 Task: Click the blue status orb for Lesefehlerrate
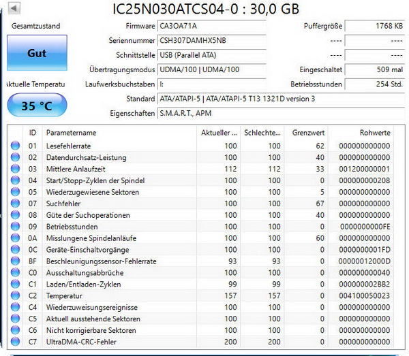(15, 146)
